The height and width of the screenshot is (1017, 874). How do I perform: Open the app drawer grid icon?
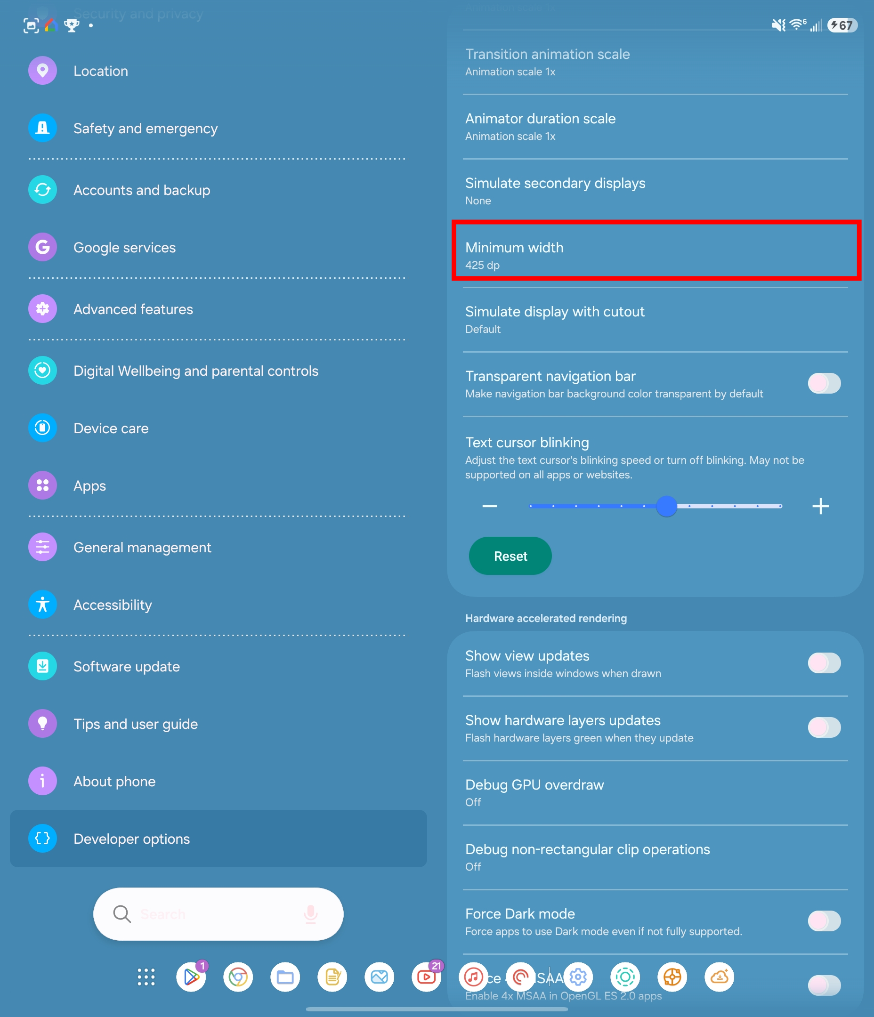point(146,977)
